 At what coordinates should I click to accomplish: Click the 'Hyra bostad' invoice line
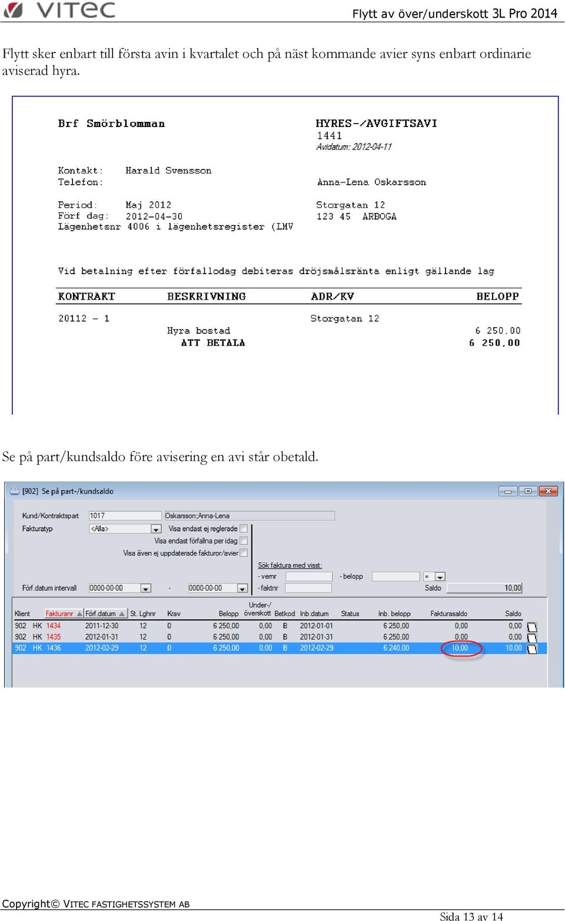[198, 331]
